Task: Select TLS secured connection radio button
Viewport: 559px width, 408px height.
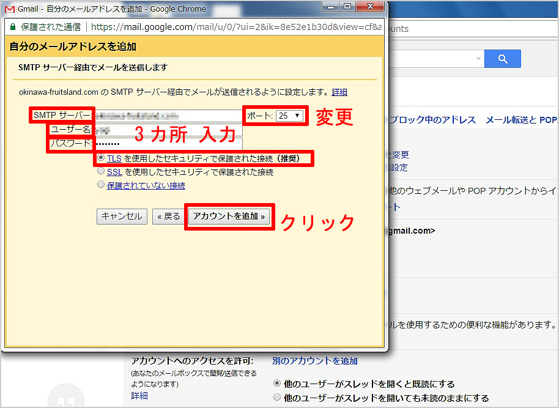Action: click(x=101, y=158)
